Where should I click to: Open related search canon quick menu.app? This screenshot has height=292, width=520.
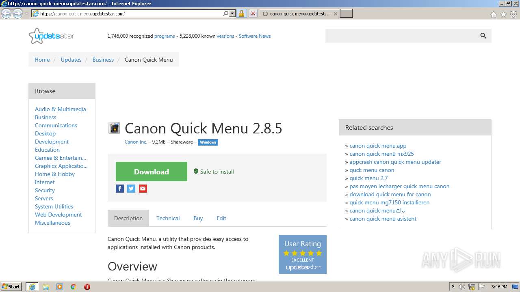tap(378, 146)
